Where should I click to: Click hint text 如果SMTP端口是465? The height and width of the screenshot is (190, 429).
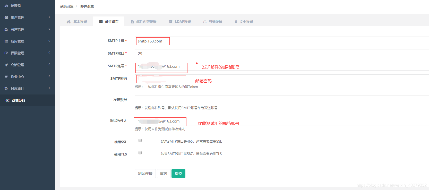191,141
